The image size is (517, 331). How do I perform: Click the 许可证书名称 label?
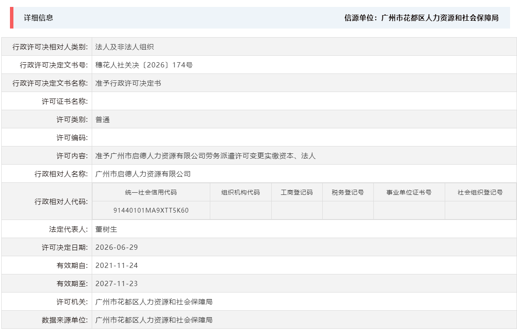(x=64, y=102)
